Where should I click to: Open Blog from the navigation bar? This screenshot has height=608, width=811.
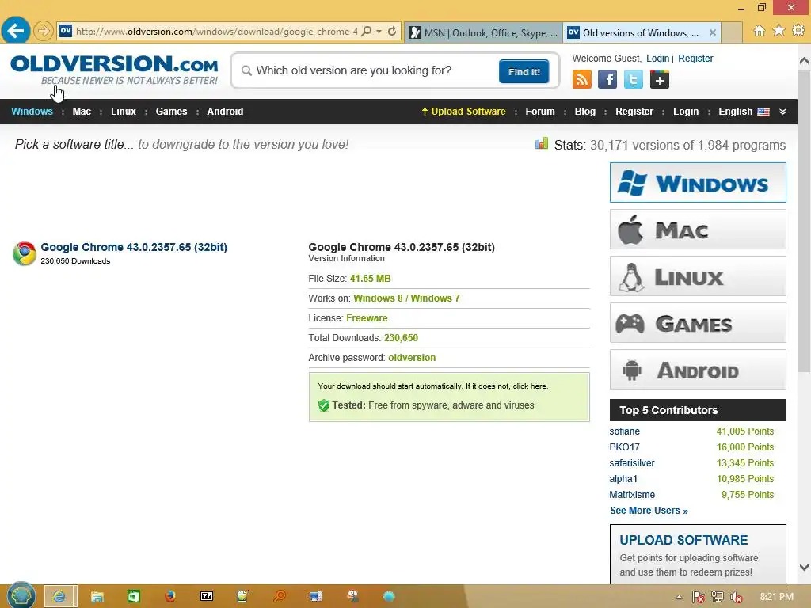tap(585, 112)
